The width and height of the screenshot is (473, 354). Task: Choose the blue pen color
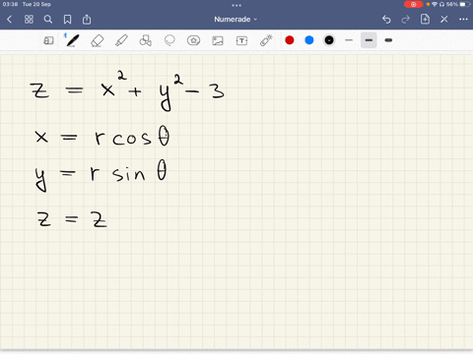pos(309,40)
